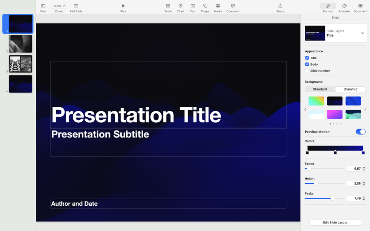Switch to the Dynamic background tab

[350, 89]
